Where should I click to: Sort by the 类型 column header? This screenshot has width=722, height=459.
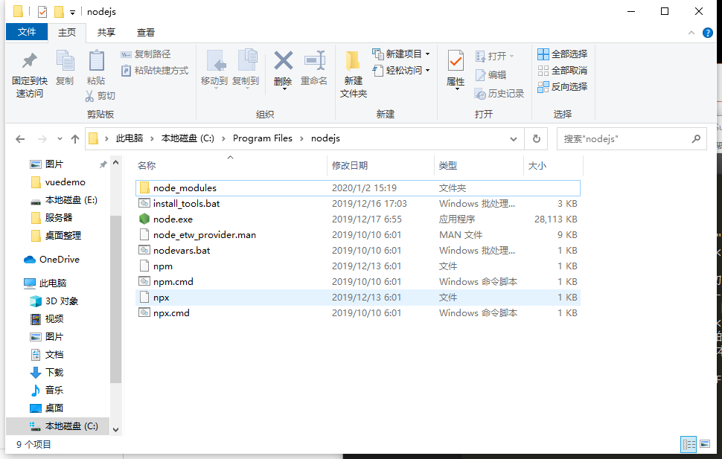tap(479, 166)
